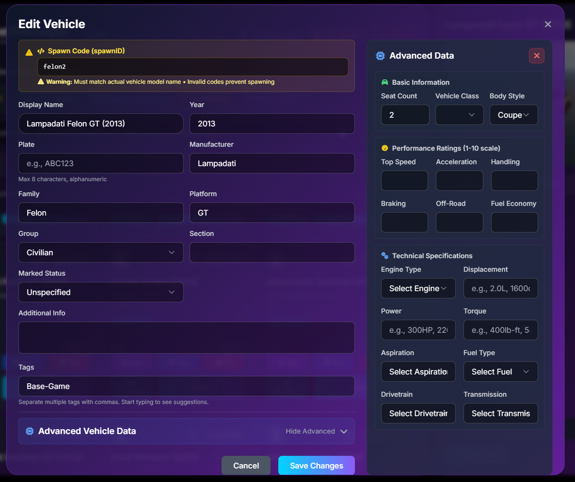Open the Group dropdown set to Civilian
The height and width of the screenshot is (482, 575).
click(x=101, y=252)
